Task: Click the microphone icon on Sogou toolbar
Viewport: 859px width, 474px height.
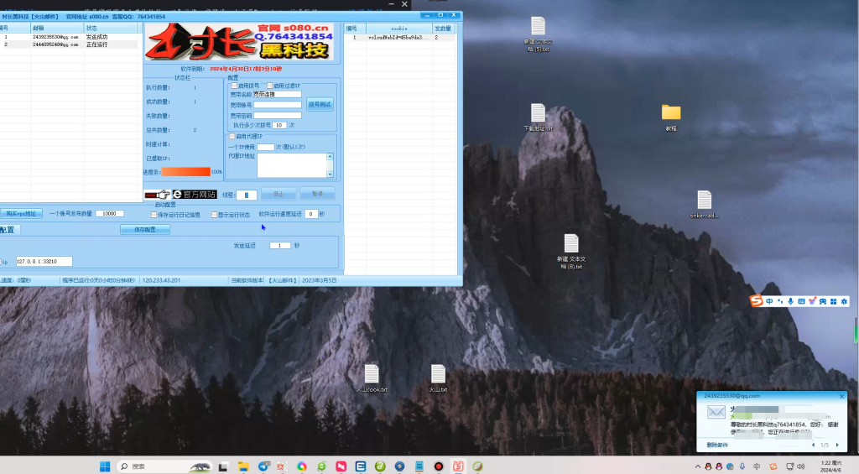Action: [790, 301]
